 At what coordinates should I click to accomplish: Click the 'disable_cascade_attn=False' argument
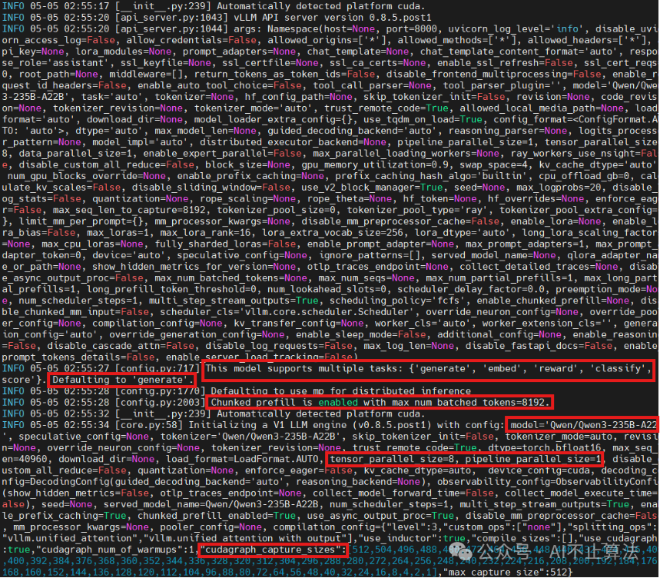(x=121, y=346)
